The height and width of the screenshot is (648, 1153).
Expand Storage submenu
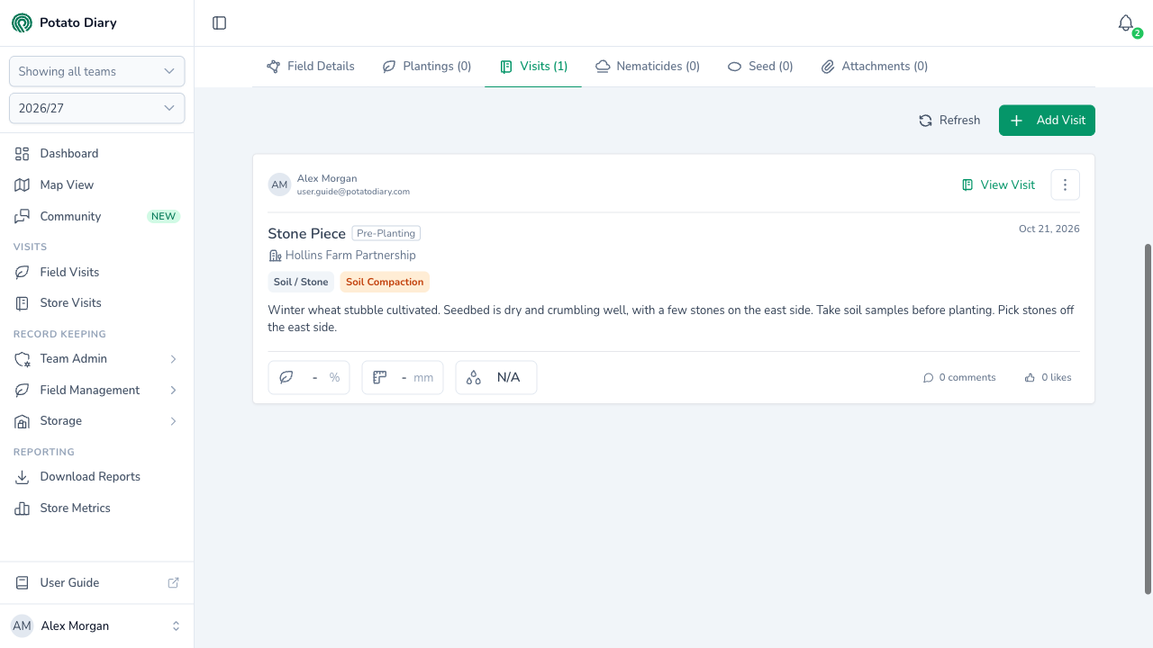click(96, 421)
